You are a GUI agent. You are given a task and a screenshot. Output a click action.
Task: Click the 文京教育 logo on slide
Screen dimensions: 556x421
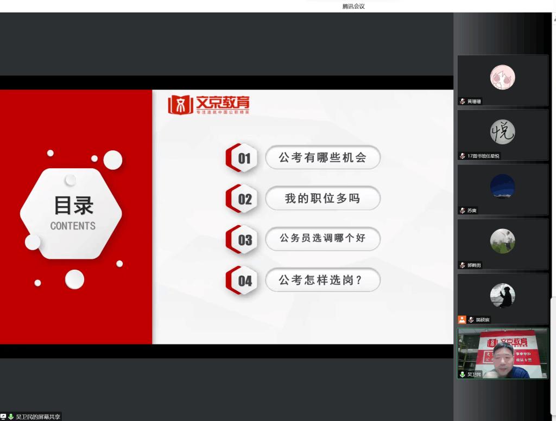tap(209, 104)
